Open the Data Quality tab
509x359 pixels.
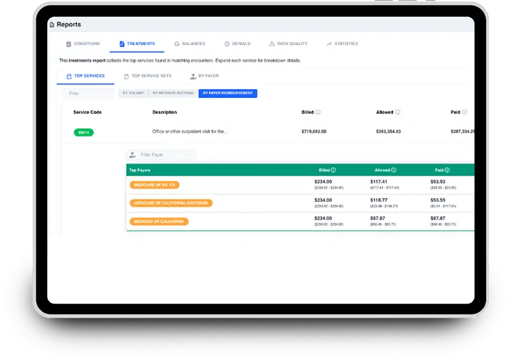tap(288, 44)
